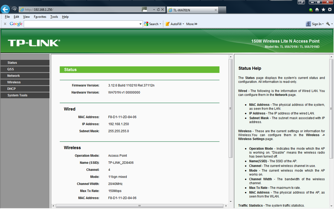Image resolution: width=334 pixels, height=209 pixels.
Task: Click the Channel Width 20/40MHz value
Action: [x=115, y=184]
